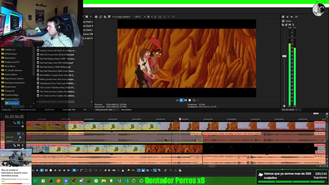Pause playback in video preview window
This screenshot has width=329, height=185.
click(185, 100)
